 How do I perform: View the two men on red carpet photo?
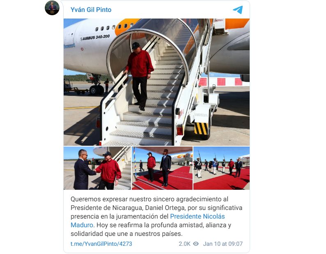click(x=162, y=168)
